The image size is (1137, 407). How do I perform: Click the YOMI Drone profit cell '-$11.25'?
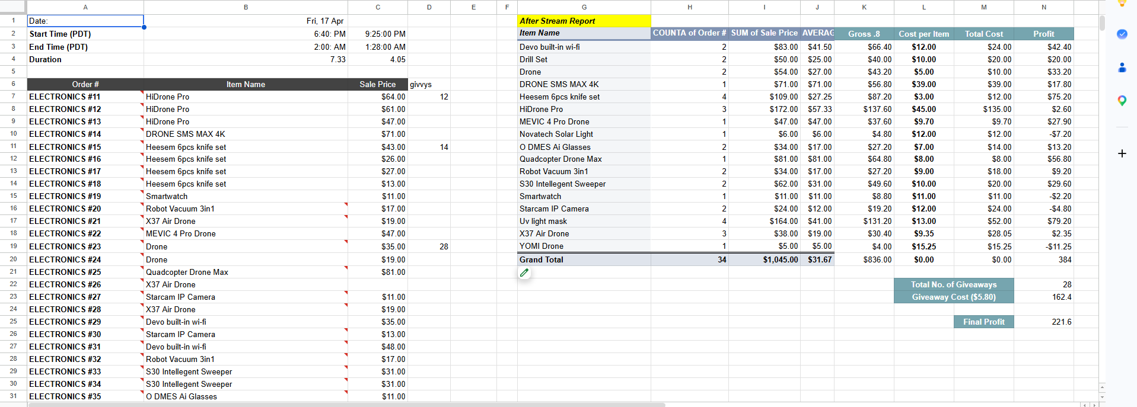click(x=1044, y=246)
